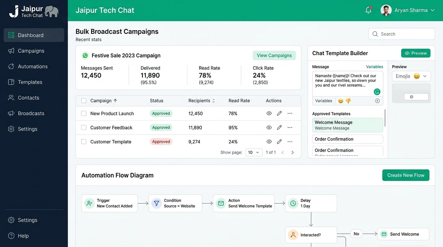Edit the New Product Launch campaign
443x247 pixels.
(x=279, y=114)
